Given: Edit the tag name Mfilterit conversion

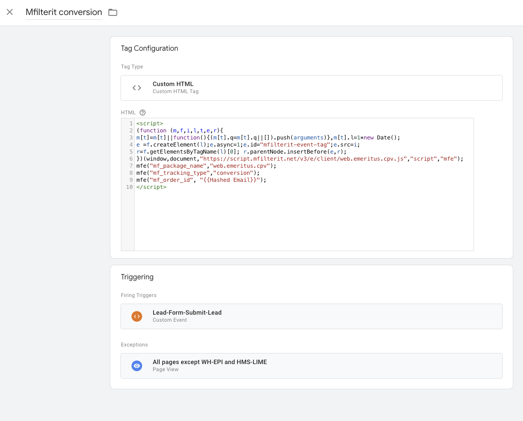Looking at the screenshot, I should pos(64,12).
